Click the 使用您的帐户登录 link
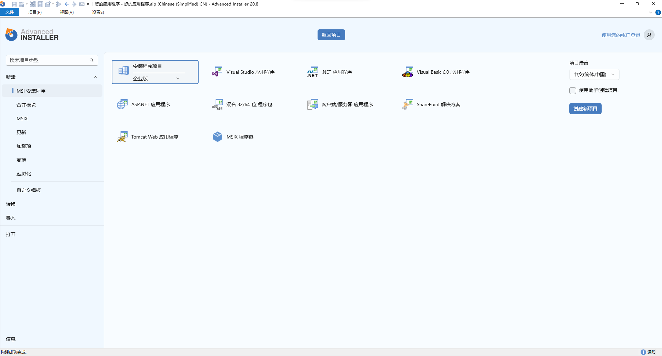This screenshot has height=356, width=662. pos(621,35)
